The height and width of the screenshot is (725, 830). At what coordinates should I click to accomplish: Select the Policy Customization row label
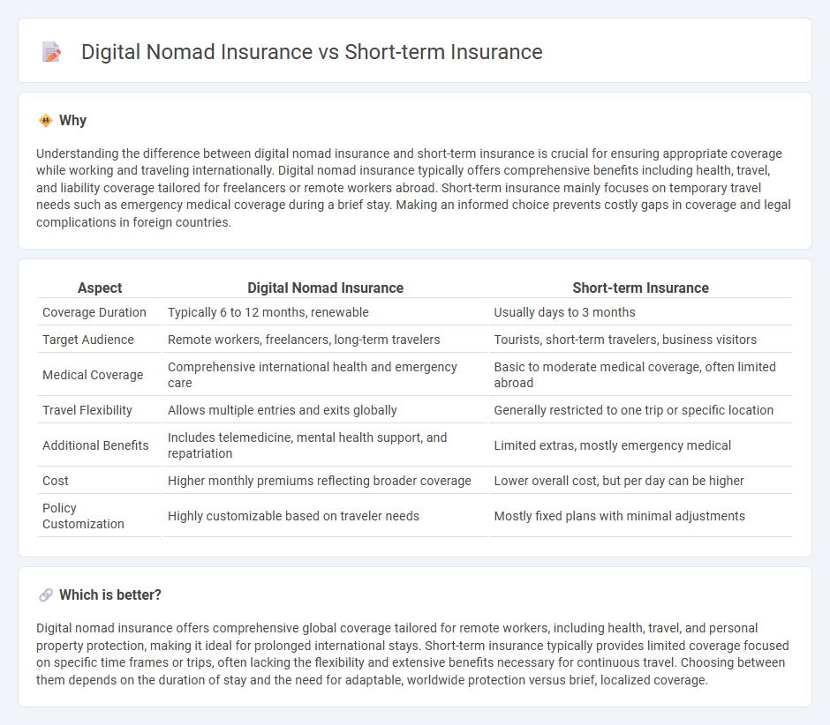(83, 516)
